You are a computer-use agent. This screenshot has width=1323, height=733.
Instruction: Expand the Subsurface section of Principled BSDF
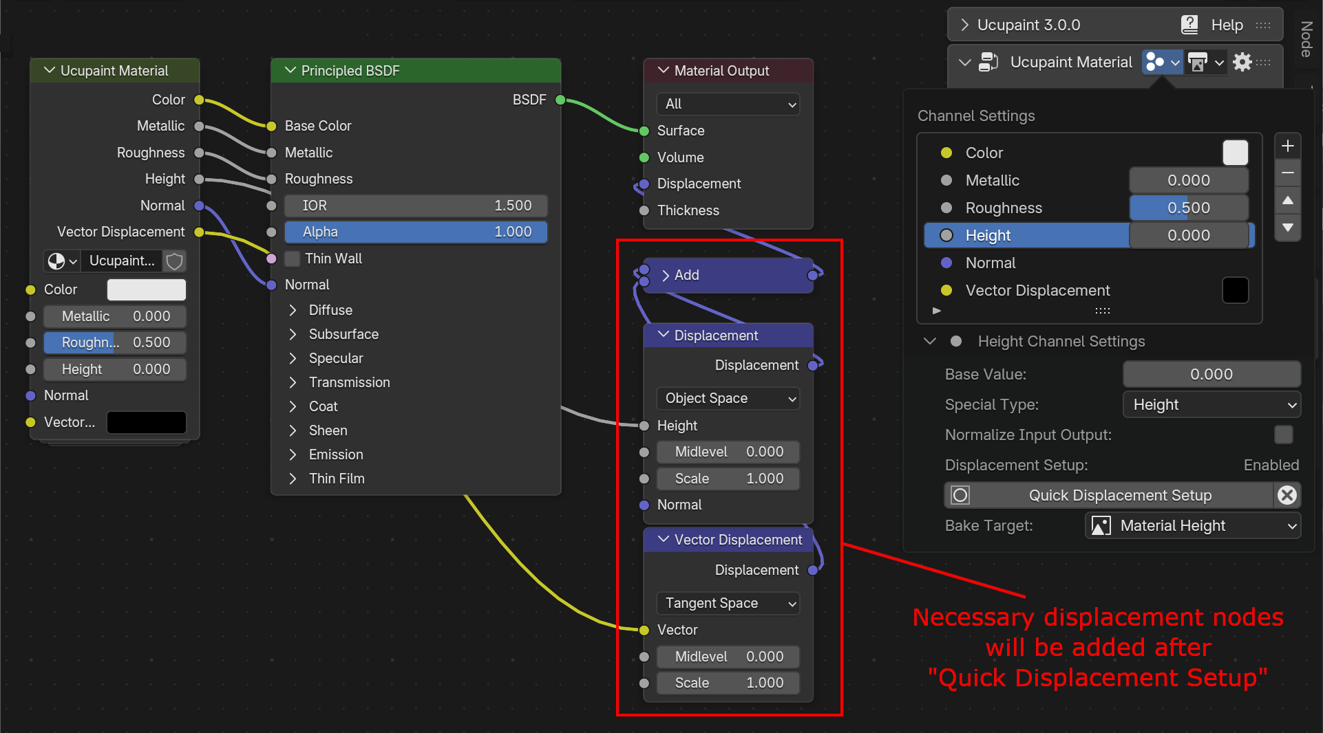point(293,334)
